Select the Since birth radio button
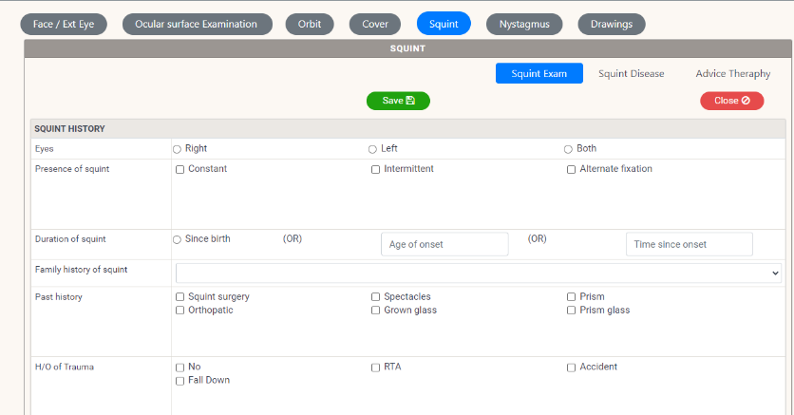The height and width of the screenshot is (415, 794). (x=178, y=240)
